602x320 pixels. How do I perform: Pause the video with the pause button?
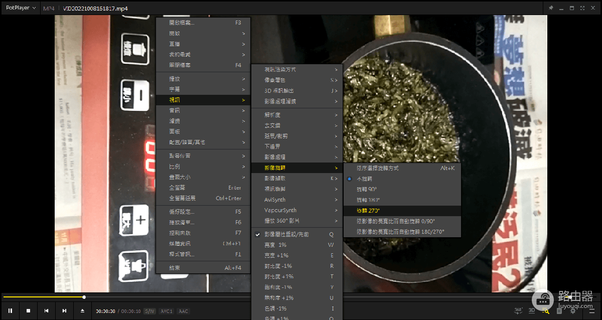pos(10,311)
